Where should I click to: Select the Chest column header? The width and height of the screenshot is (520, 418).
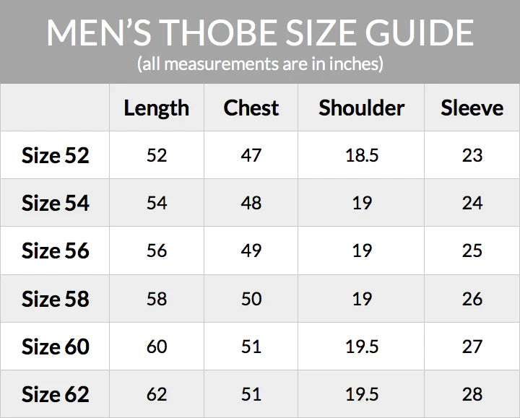click(x=251, y=108)
